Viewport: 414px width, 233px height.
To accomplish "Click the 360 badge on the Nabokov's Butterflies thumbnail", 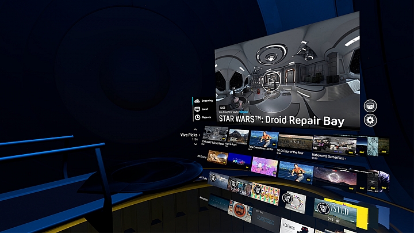I will pyautogui.click(x=351, y=152).
